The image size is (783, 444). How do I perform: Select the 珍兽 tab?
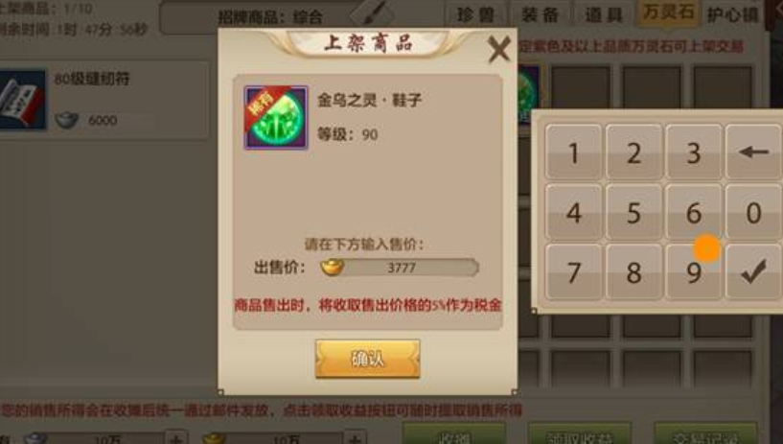point(475,15)
